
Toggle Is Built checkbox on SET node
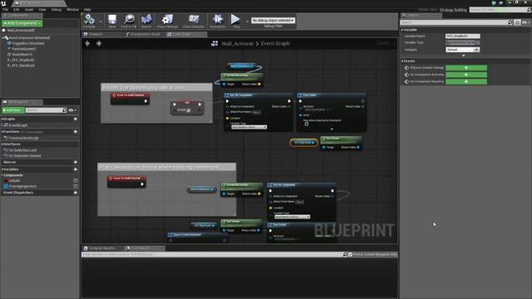click(x=189, y=110)
